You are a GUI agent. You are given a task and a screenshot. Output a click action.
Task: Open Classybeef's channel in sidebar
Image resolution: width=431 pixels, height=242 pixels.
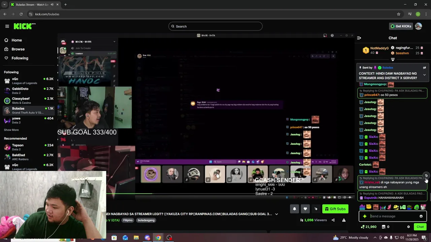[x=28, y=100]
